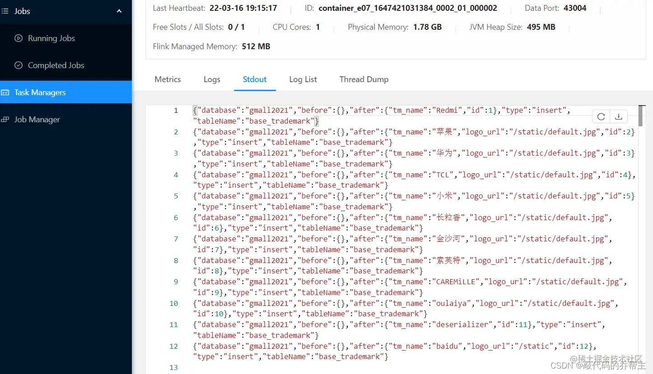Download stdout with the download icon
The height and width of the screenshot is (374, 653).
tap(619, 117)
